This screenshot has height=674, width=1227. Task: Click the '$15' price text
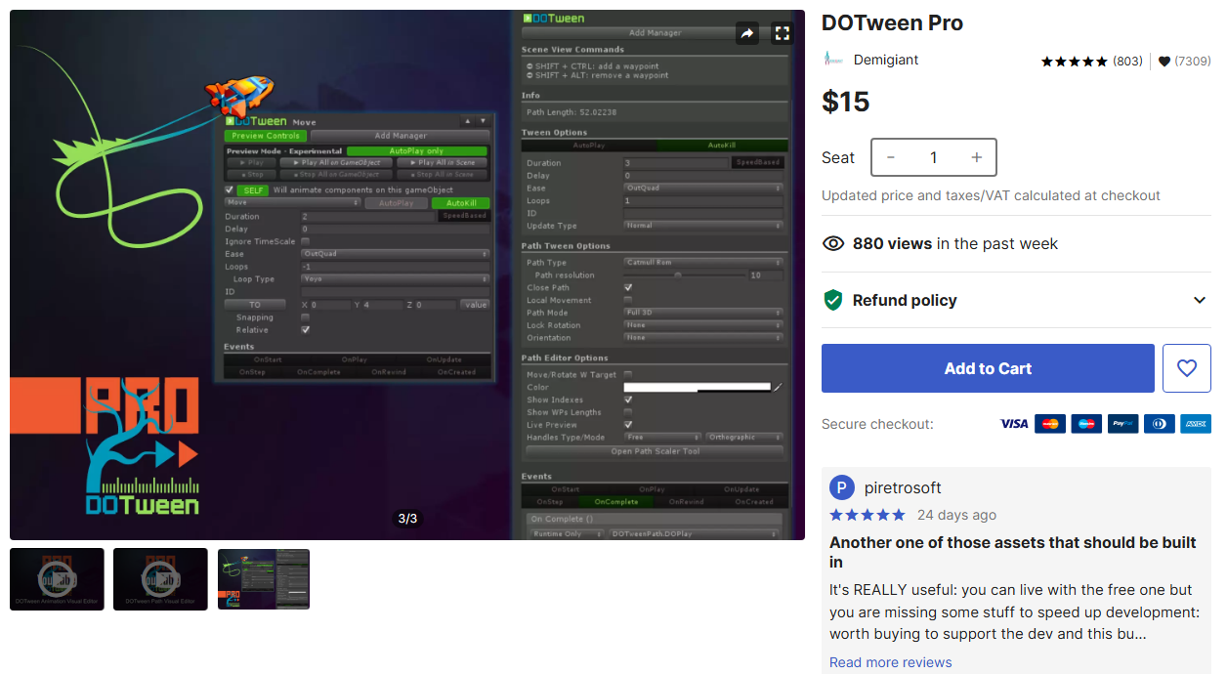(846, 102)
